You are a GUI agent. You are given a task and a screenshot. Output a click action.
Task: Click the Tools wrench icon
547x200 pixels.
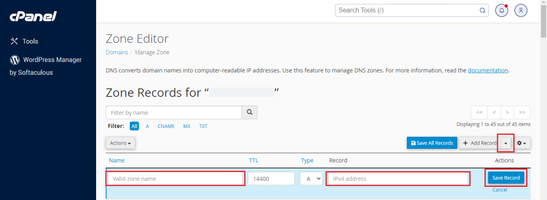(14, 41)
